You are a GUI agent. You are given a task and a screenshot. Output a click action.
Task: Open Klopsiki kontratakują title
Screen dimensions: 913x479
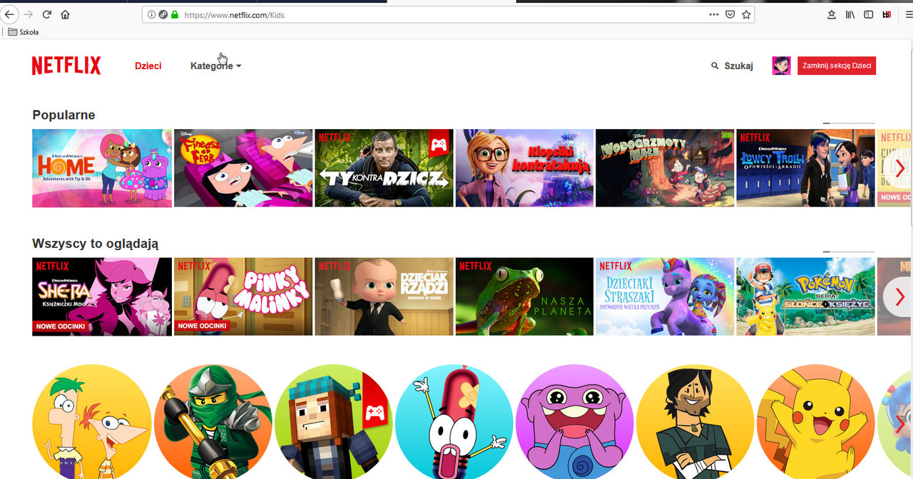524,168
